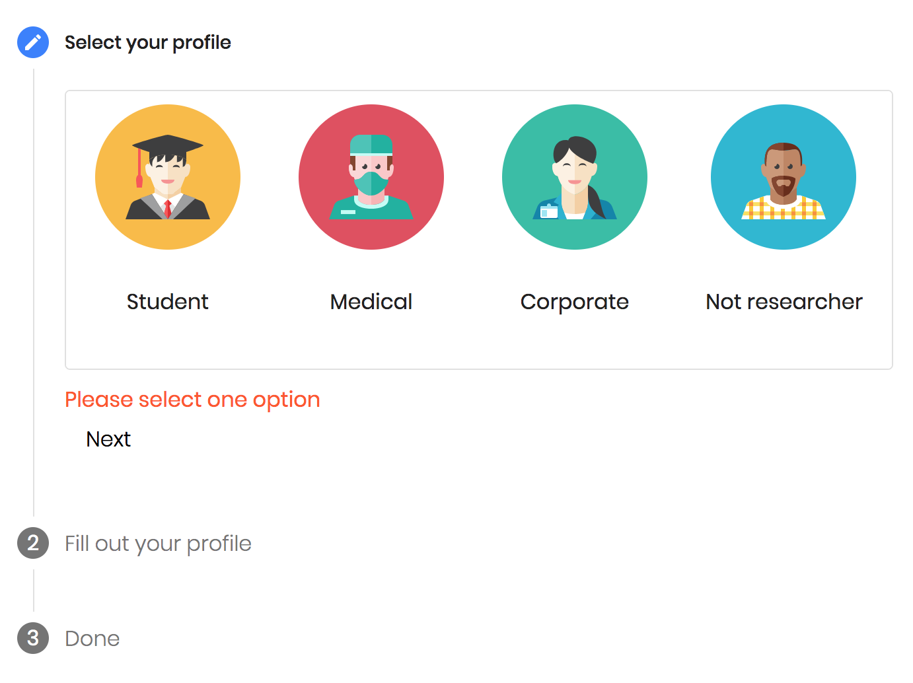
Task: Click the Next button
Action: (108, 439)
